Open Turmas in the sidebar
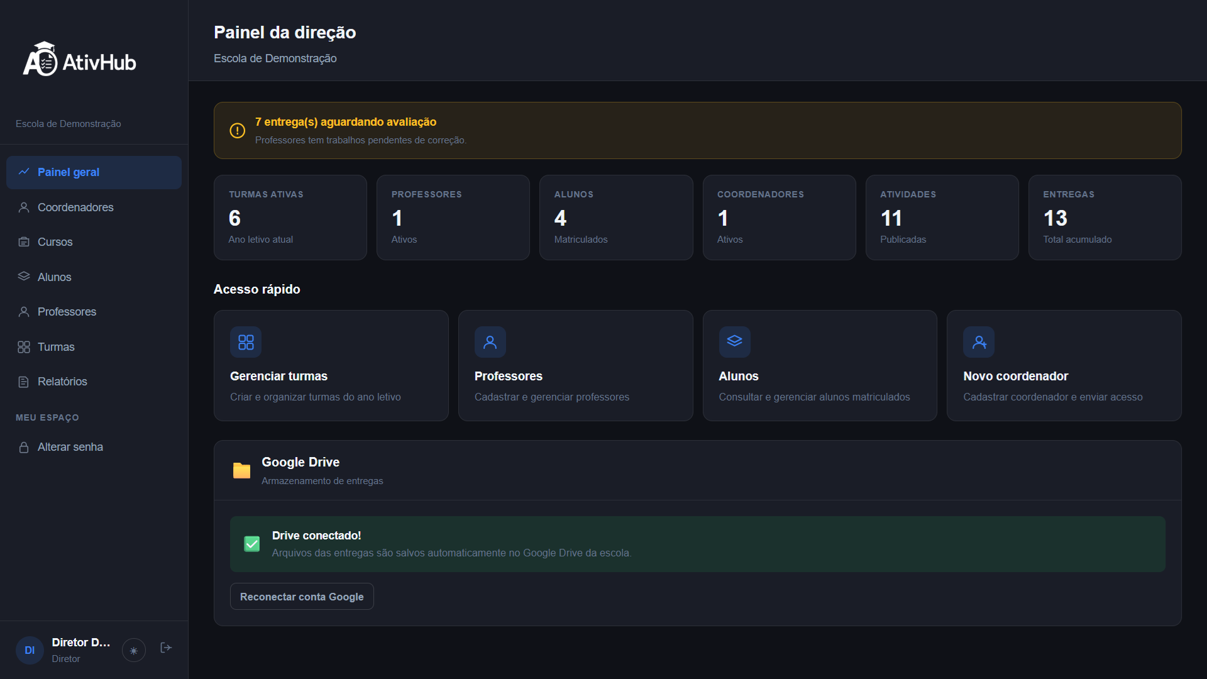 click(x=94, y=347)
